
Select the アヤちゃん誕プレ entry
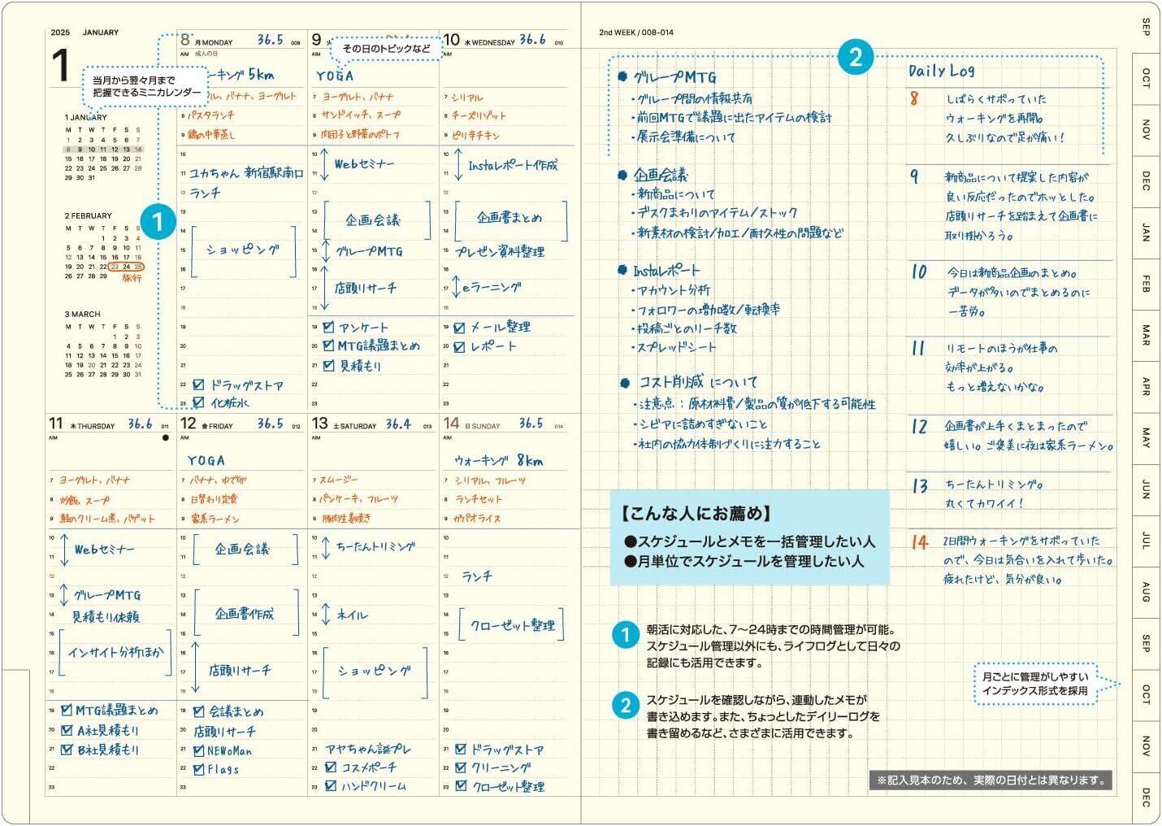click(368, 748)
